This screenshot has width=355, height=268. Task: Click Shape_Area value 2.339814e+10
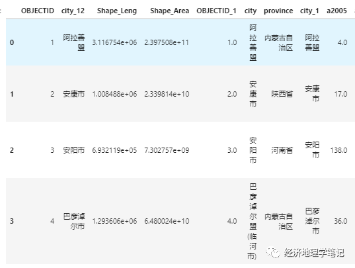point(167,94)
